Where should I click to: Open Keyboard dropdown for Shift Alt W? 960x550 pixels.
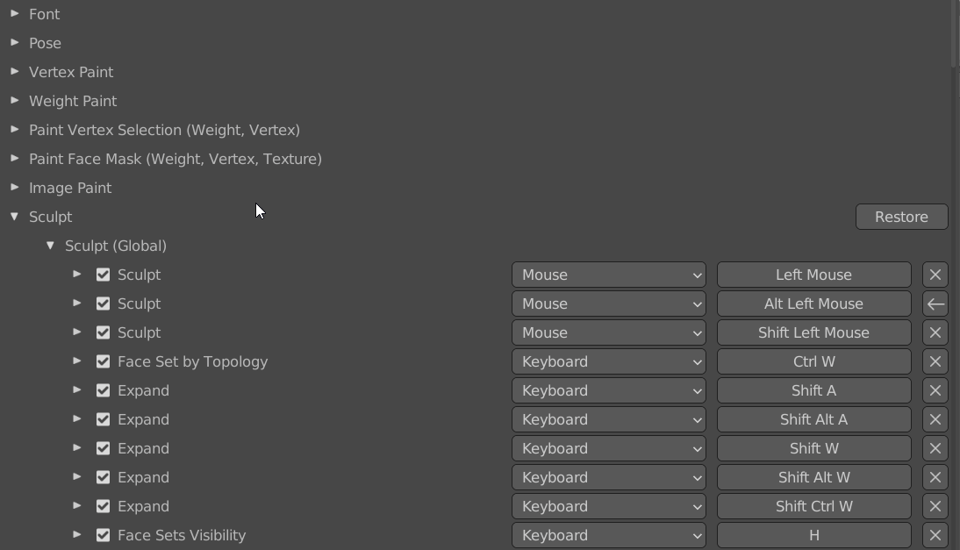click(609, 477)
